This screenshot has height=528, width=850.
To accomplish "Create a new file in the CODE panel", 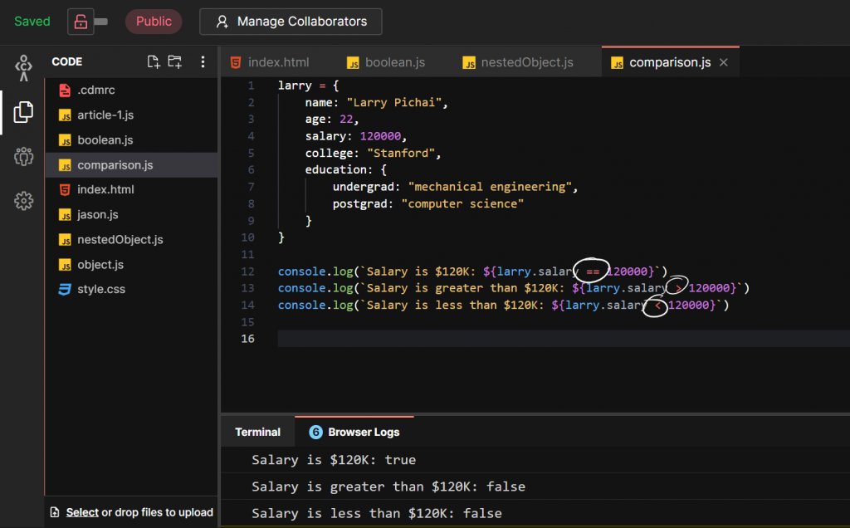I will point(153,61).
